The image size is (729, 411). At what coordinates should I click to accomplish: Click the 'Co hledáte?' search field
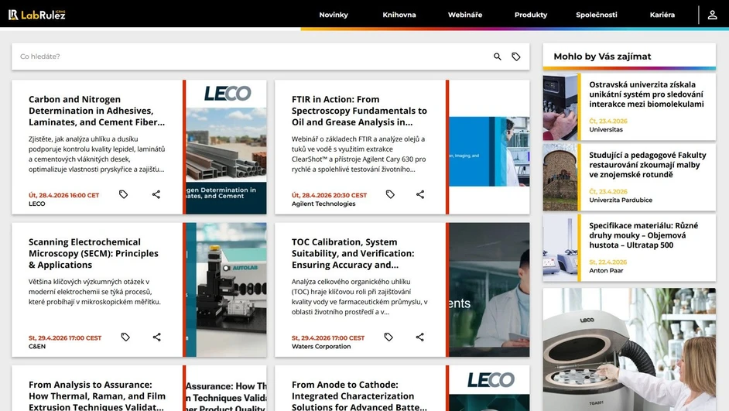pyautogui.click(x=248, y=57)
